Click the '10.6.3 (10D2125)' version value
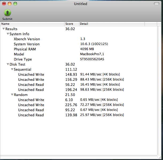163x160 pixels. point(94,44)
